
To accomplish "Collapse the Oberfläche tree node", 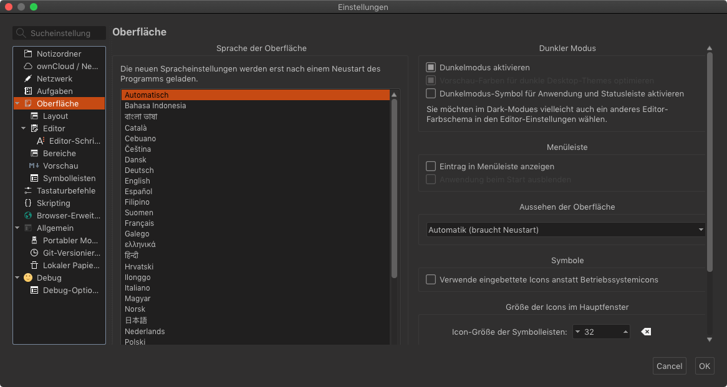I will [17, 104].
